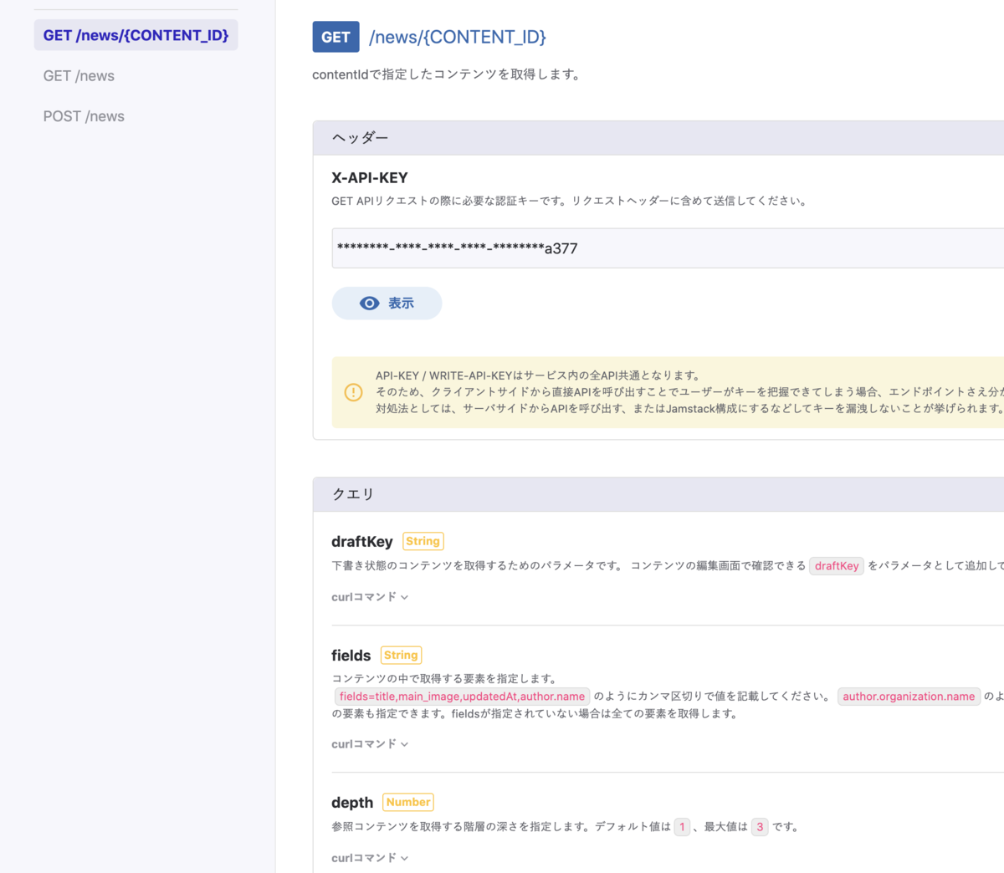This screenshot has width=1004, height=873.
Task: Expand the curl command under depth
Action: pos(370,857)
